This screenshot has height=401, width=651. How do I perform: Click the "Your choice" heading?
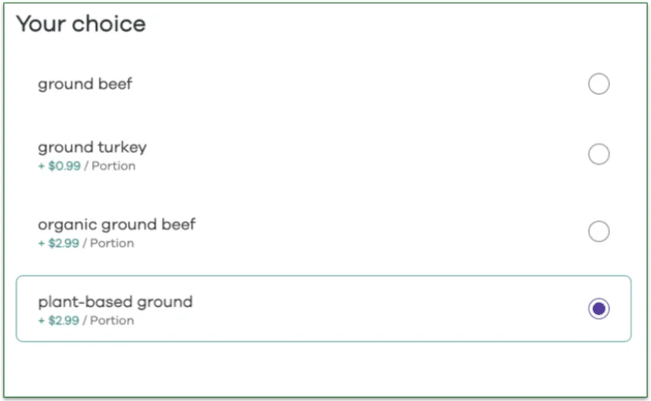81,24
